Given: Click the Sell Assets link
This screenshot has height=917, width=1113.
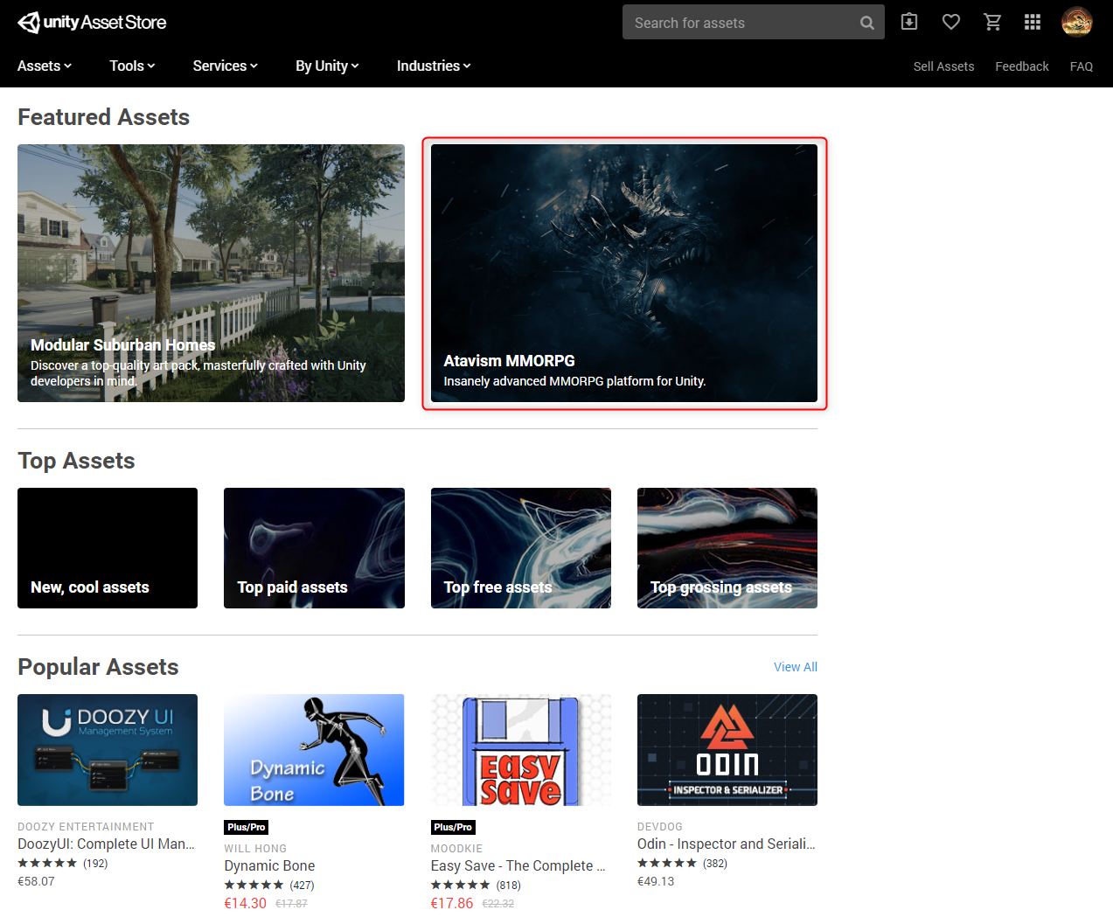Looking at the screenshot, I should tap(943, 66).
